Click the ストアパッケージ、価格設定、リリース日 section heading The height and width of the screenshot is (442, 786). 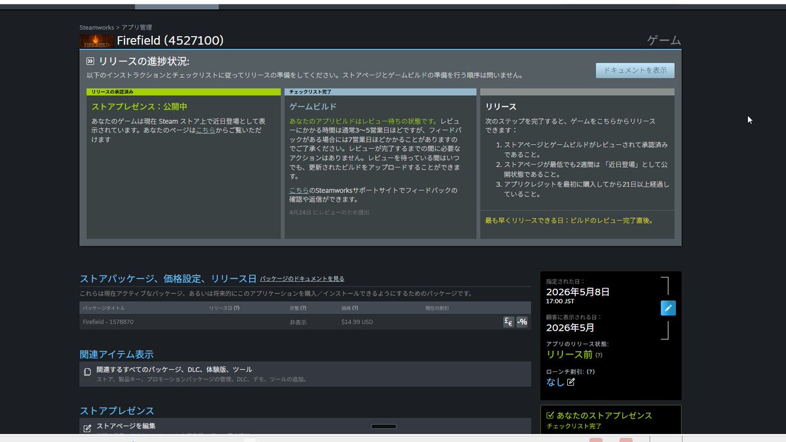[168, 279]
